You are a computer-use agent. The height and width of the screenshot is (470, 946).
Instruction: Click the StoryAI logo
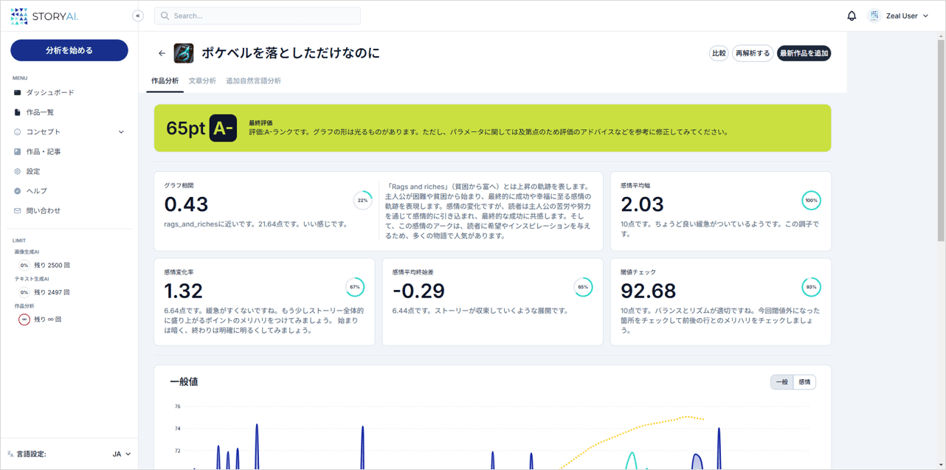44,16
